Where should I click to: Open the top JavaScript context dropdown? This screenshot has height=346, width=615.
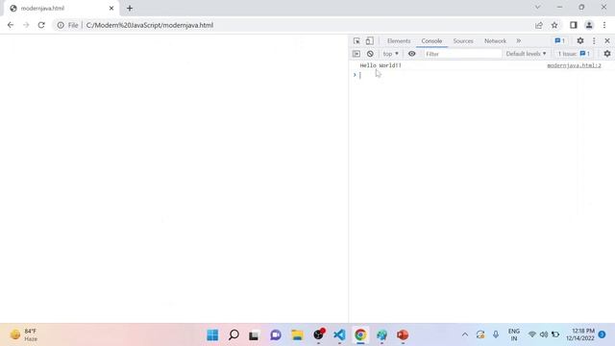(x=391, y=54)
